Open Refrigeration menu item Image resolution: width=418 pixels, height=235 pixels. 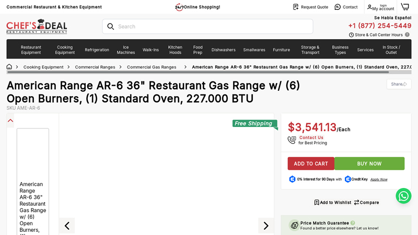pos(97,50)
